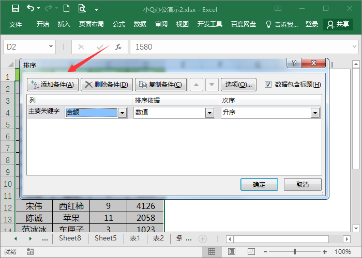Screen dimensions: 362x258
Task: Click the Enter checkmark icon in formula bar
Action: pos(100,47)
